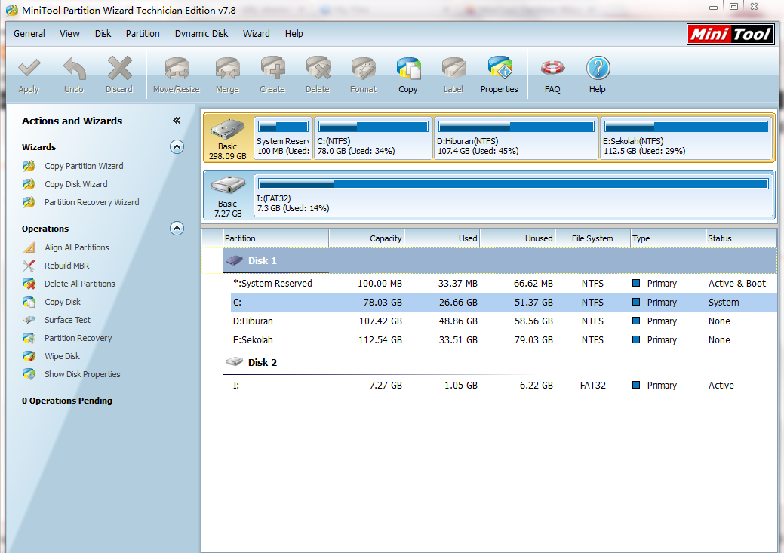Open the Partition menu
The height and width of the screenshot is (553, 784).
(x=143, y=33)
